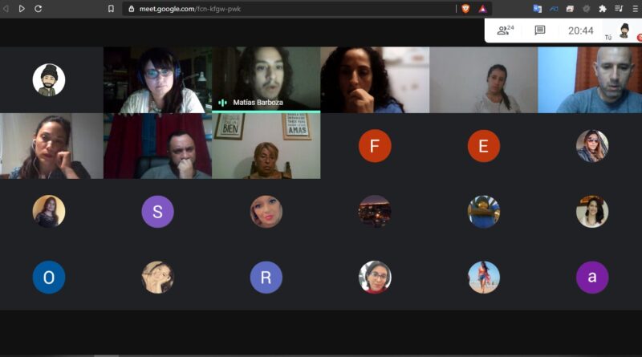Select Matías Barboza's video tile
The image size is (642, 357).
pos(266,79)
